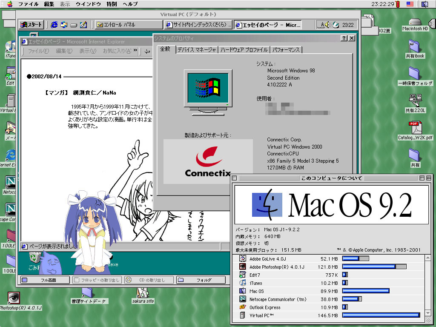436x327 pixels.
Task: Click the Mac OS 9.2 logo banner
Action: [x=331, y=205]
